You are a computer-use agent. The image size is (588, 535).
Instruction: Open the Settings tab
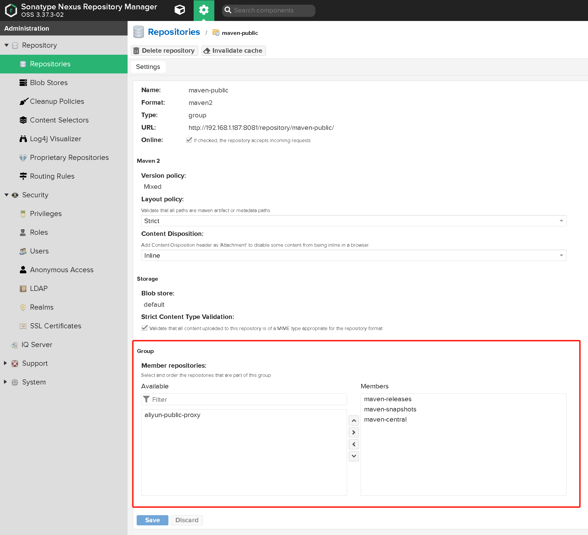tap(148, 67)
